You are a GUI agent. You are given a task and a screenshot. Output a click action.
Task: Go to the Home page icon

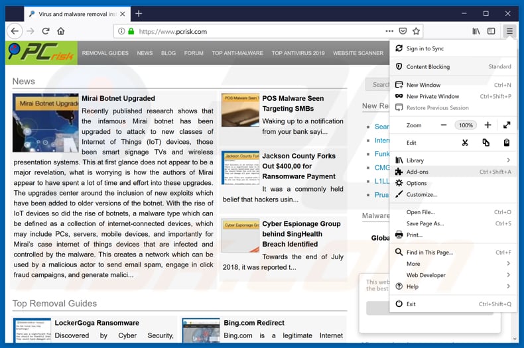(61, 31)
